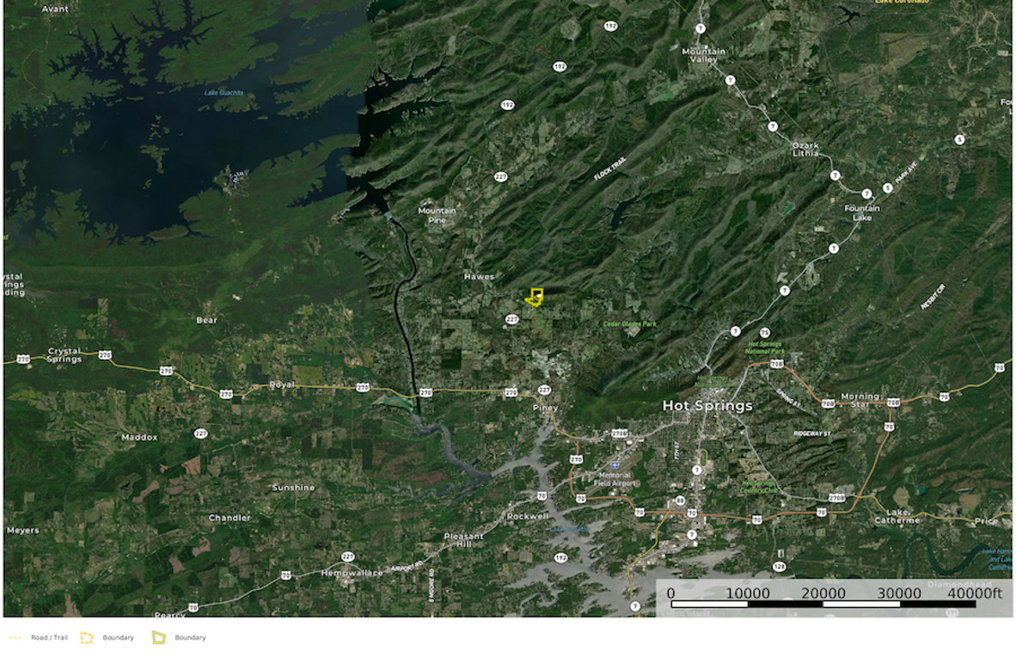Click the dashed Road / Trail legend icon

point(15,637)
